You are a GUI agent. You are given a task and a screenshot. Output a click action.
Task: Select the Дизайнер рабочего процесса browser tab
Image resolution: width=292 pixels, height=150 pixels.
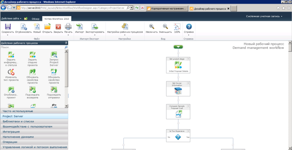point(210,8)
